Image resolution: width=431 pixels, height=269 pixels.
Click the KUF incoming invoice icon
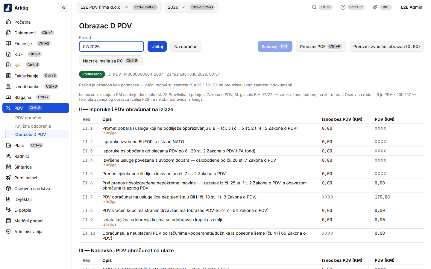pos(8,54)
